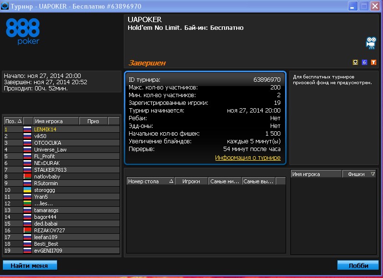Click the orange T tournament icon
Viewport: 383px width, 278px height.
coord(373,62)
